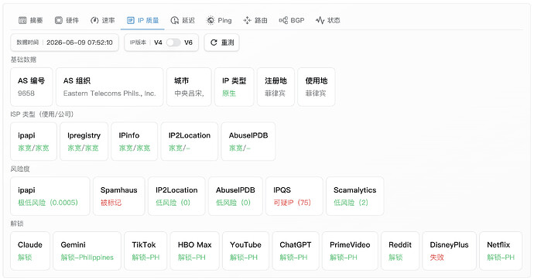Image resolution: width=534 pixels, height=280 pixels.
Task: Click IP2Location 低风险 (0) risk card
Action: click(176, 196)
